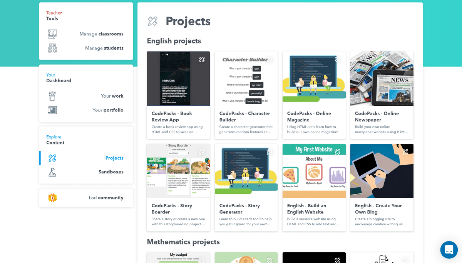This screenshot has width=462, height=263.
Task: Click the project badge icon on Build an English Website
Action: point(337,152)
